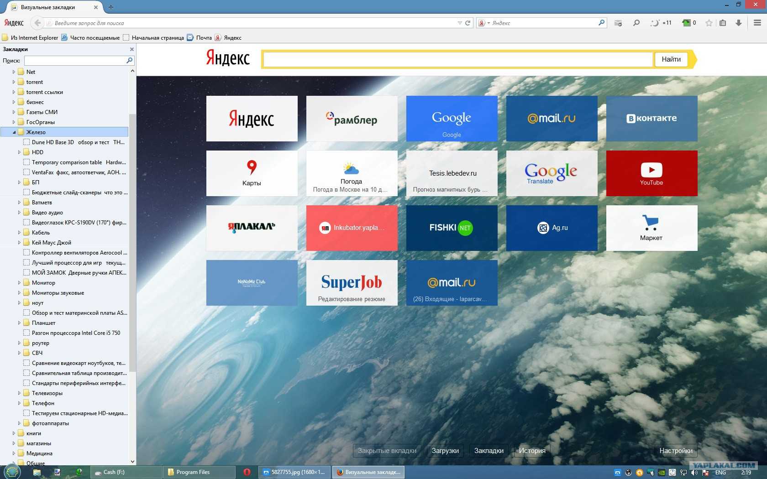Viewport: 767px width, 479px height.
Task: Expand the книги folder
Action: (14, 433)
